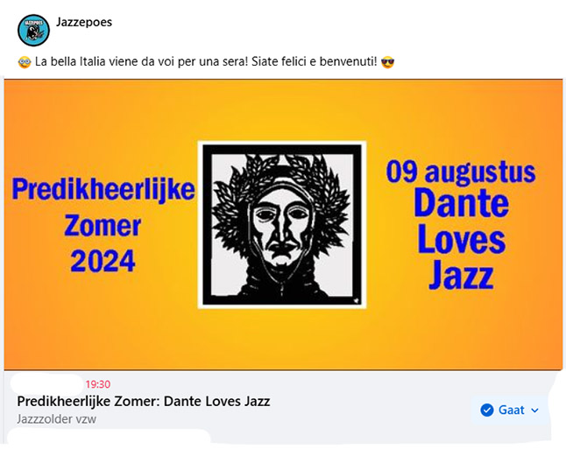
Task: Click the blurred date field before 19:30
Action: coord(47,384)
